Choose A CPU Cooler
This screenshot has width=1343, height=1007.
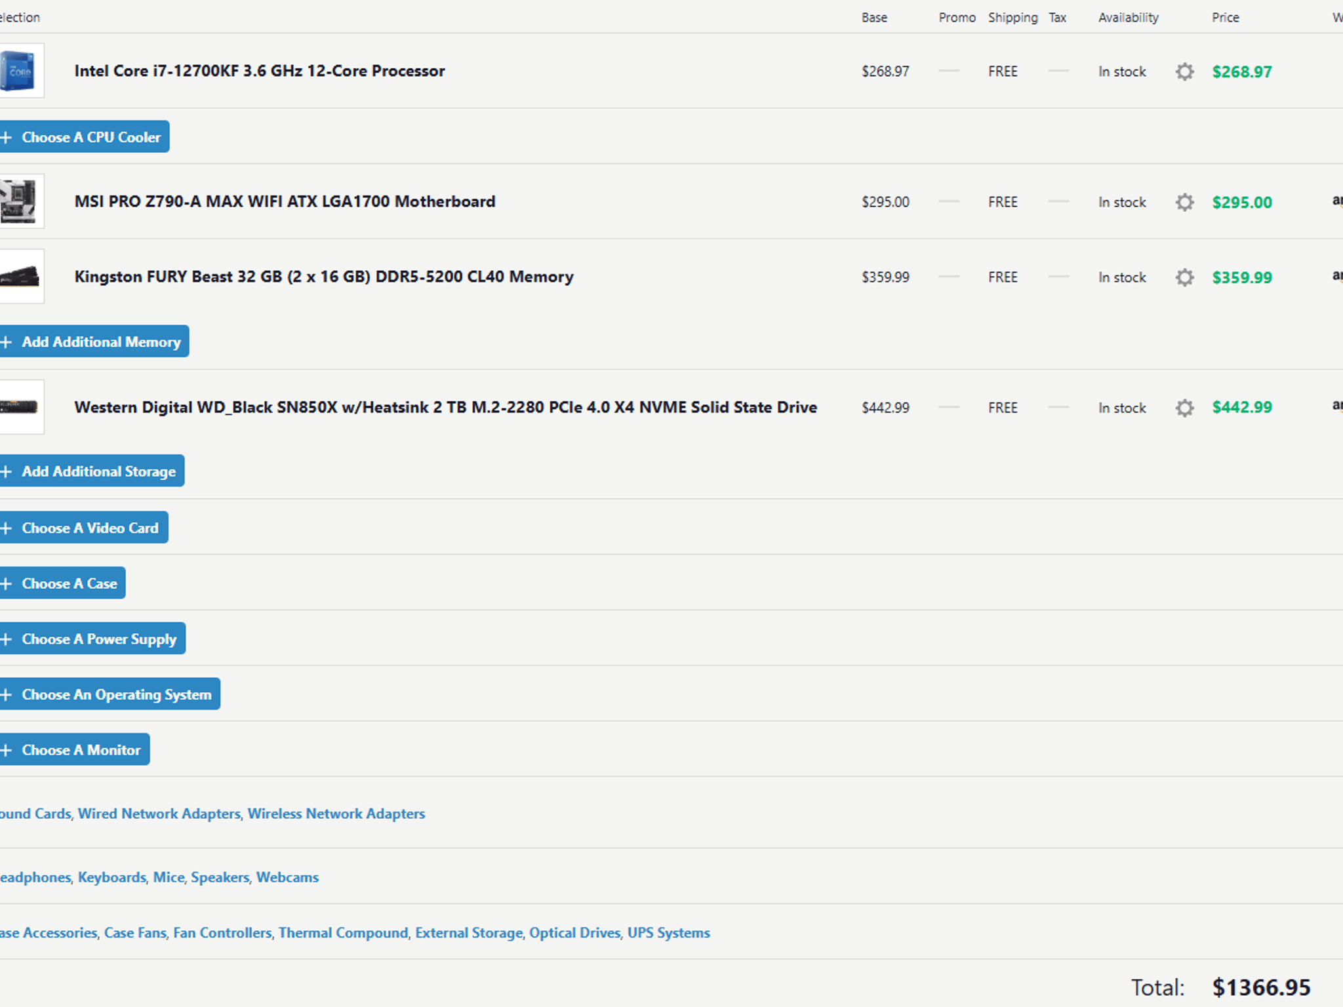tap(84, 137)
